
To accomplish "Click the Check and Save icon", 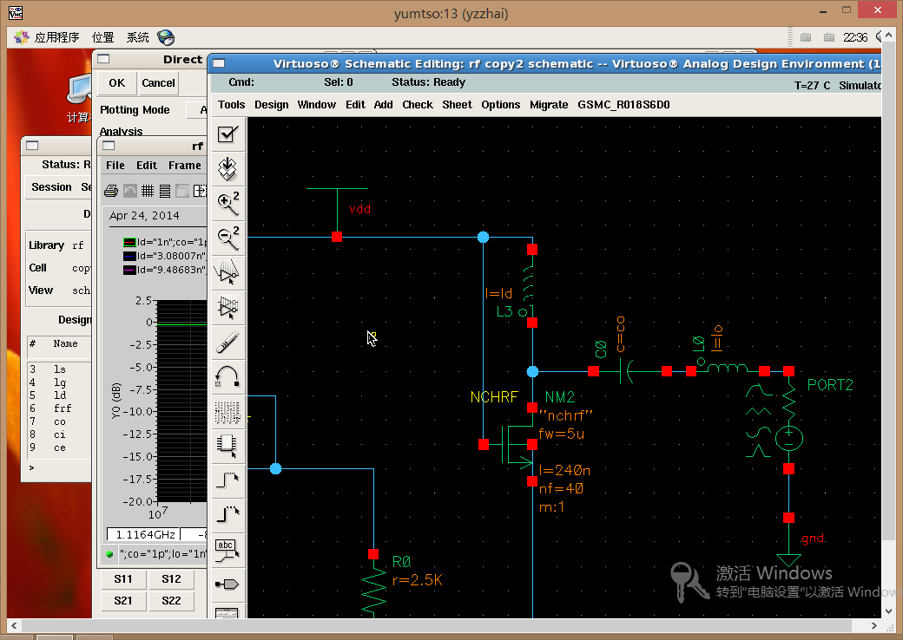I will (227, 134).
